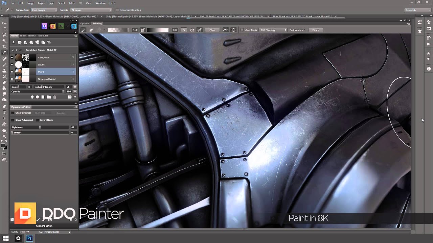The width and height of the screenshot is (433, 243).
Task: Open Sample Size dropdown
Action: click(x=44, y=10)
